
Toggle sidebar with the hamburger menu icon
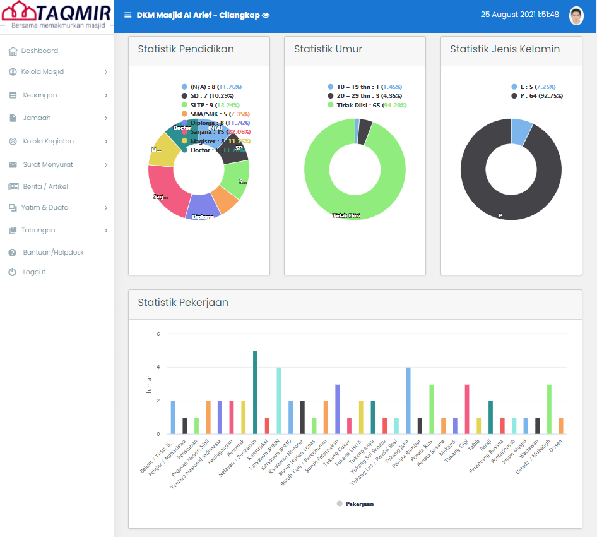point(128,15)
